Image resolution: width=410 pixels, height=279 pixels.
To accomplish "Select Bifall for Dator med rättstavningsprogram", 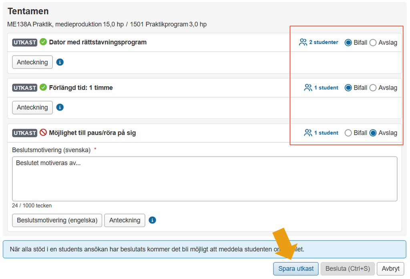I will click(x=348, y=42).
